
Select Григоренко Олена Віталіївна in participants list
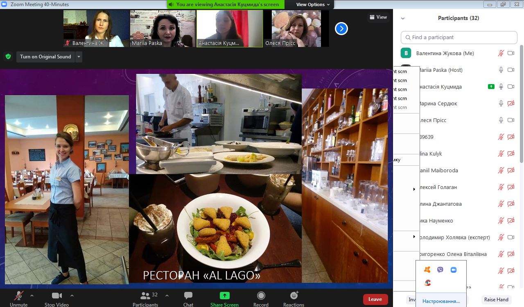point(458,254)
